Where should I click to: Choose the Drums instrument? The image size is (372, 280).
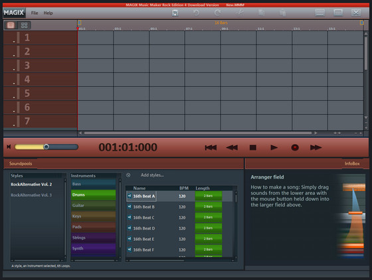tap(93, 194)
